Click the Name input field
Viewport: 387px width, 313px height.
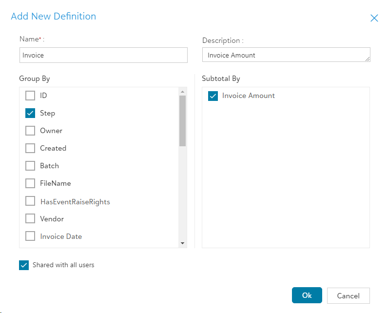(x=103, y=55)
